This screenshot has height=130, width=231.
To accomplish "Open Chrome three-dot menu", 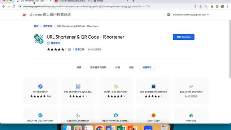I will click(x=228, y=6).
